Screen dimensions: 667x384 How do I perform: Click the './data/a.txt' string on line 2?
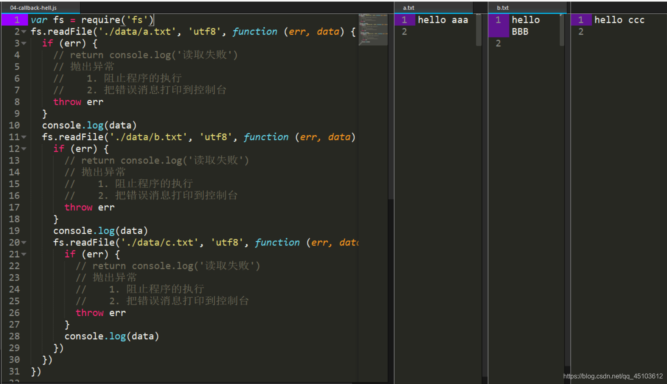point(137,31)
